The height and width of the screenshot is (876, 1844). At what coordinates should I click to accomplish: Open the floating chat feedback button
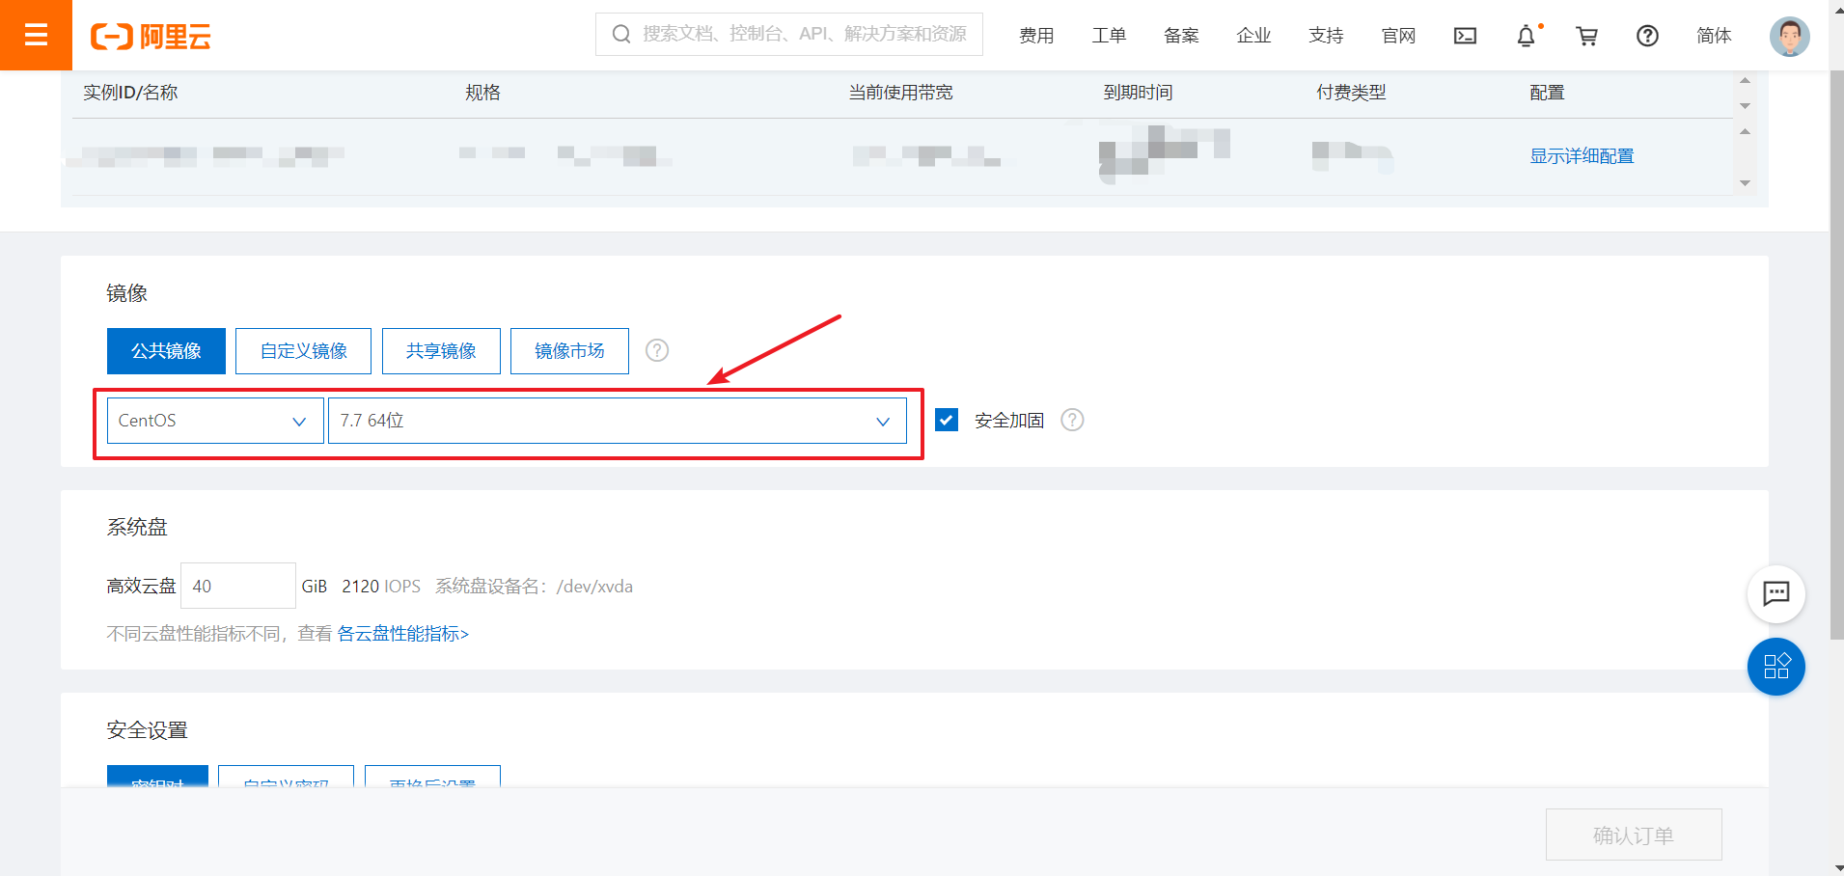(x=1775, y=593)
